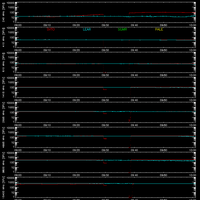Click the 1000 y-axis label of 410 MHz panel
200x200 pixels.
click(x=11, y=32)
